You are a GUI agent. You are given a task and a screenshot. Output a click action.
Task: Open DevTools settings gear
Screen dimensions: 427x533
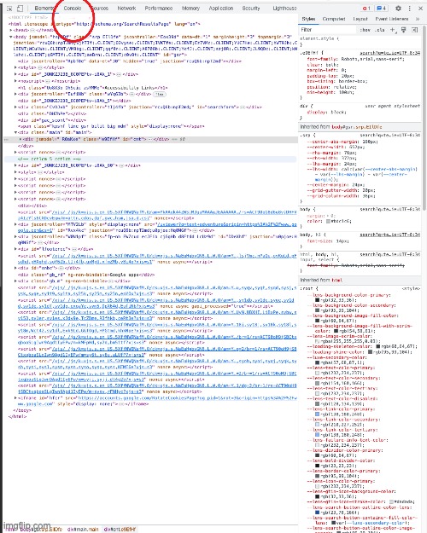click(x=398, y=9)
